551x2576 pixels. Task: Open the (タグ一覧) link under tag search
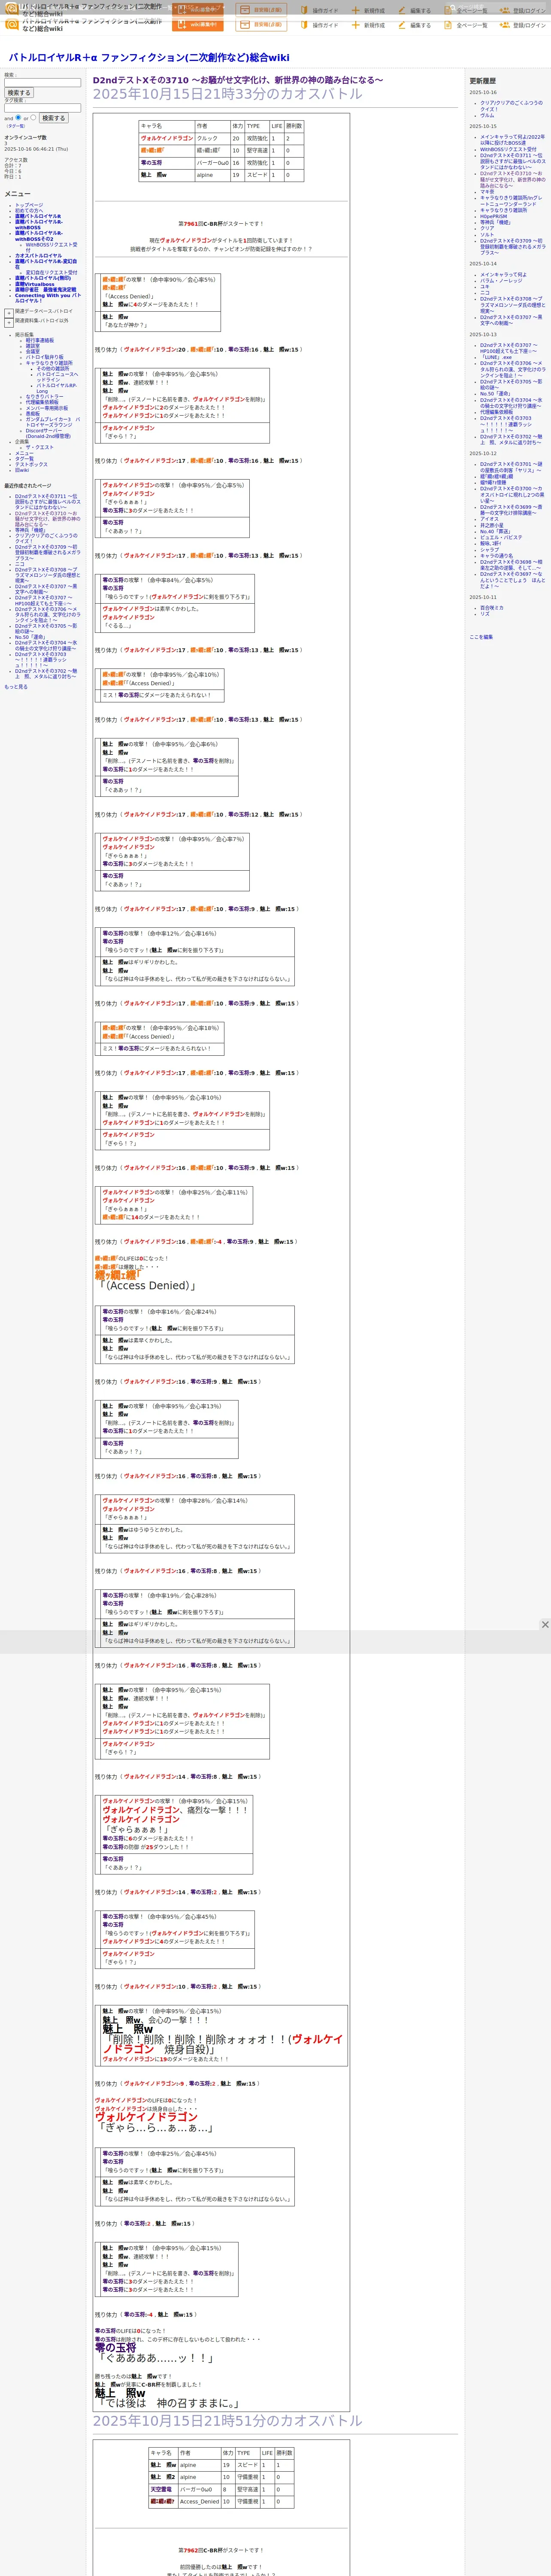pyautogui.click(x=16, y=126)
